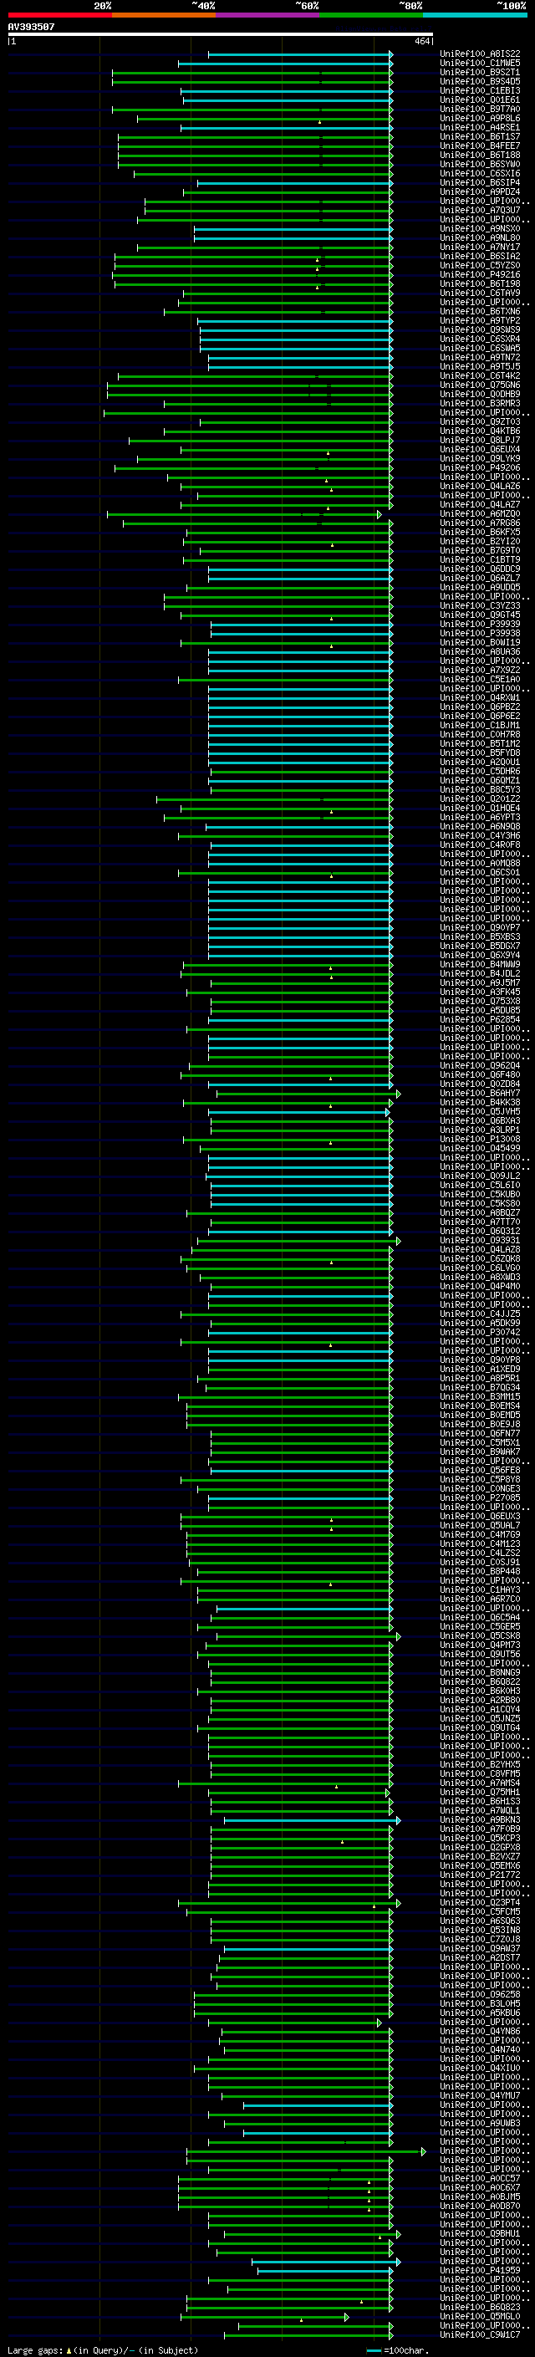Click hit label UniRef100_B6AHY7
535x2357 pixels.
tap(480, 1094)
